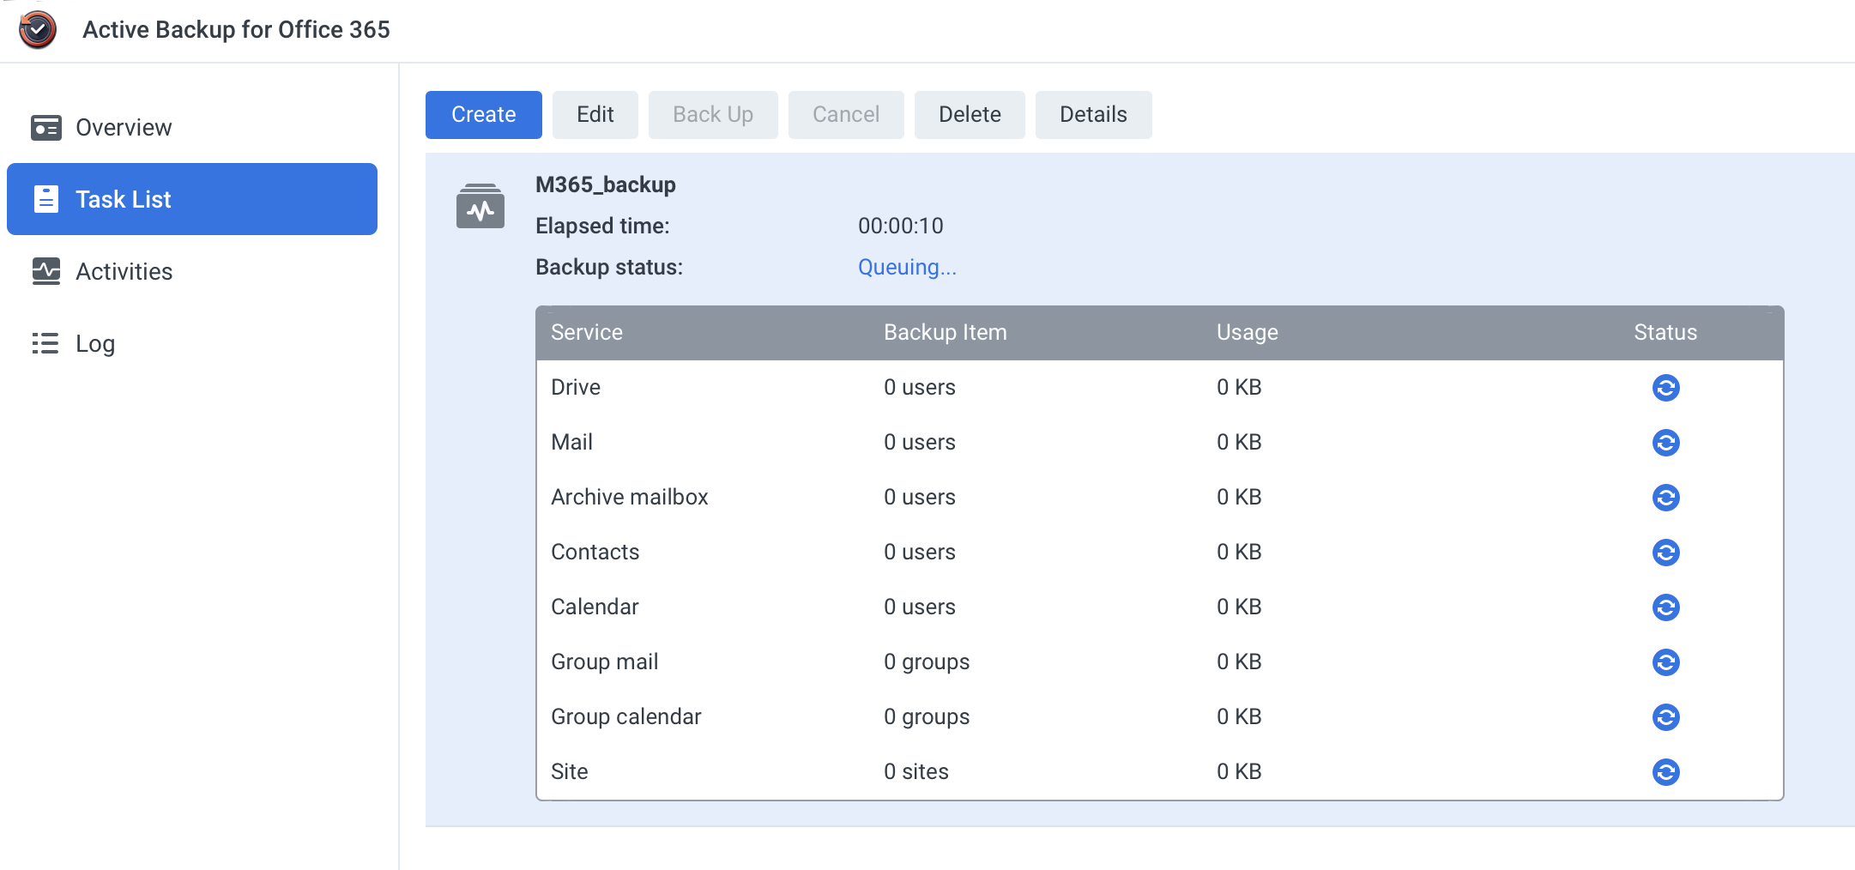Click the Group mail sync status icon
Image resolution: width=1855 pixels, height=870 pixels.
[1665, 662]
